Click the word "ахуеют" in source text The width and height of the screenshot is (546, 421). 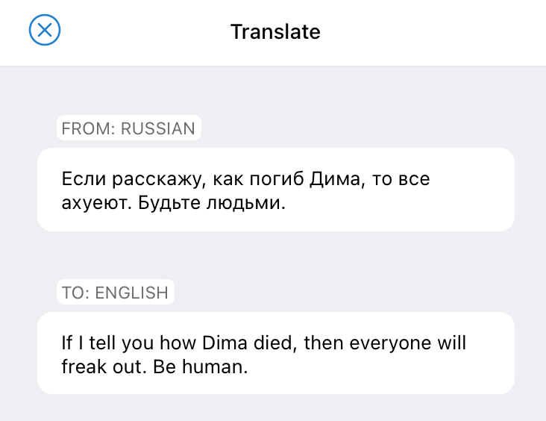click(x=95, y=203)
